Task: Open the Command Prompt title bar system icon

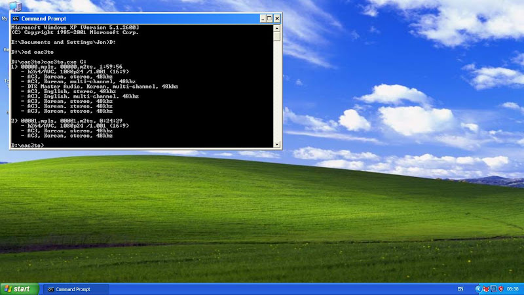Action: point(15,19)
